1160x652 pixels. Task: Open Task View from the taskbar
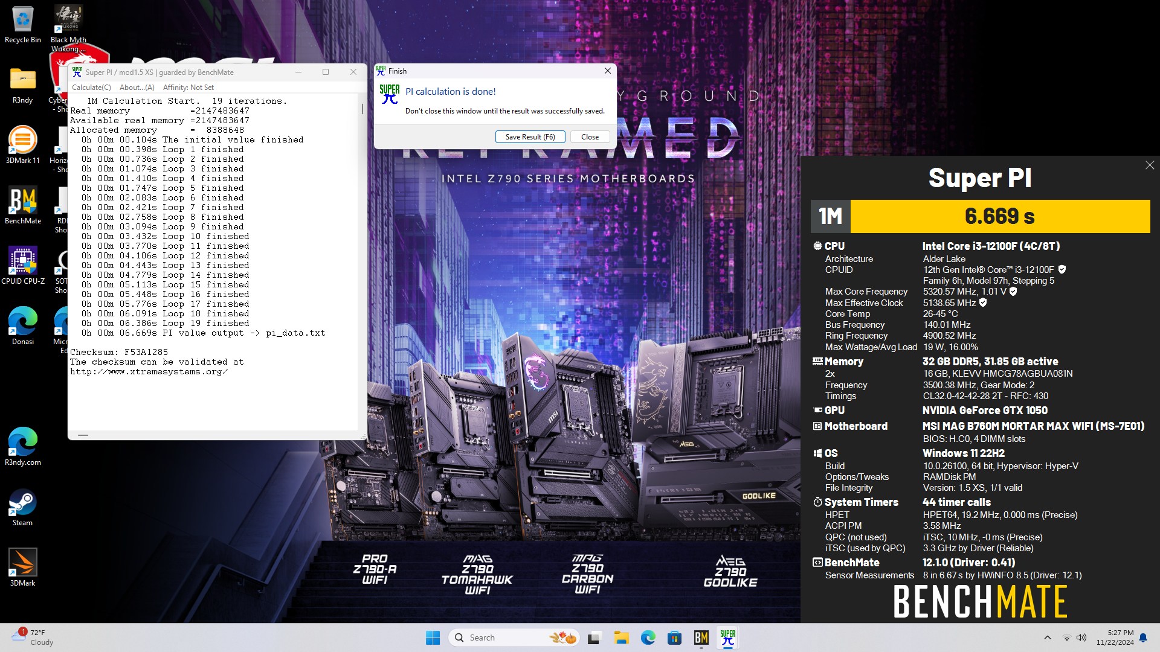tap(594, 638)
